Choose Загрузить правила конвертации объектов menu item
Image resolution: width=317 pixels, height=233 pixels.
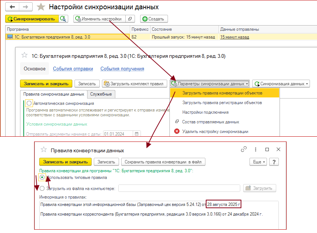[x=225, y=93]
